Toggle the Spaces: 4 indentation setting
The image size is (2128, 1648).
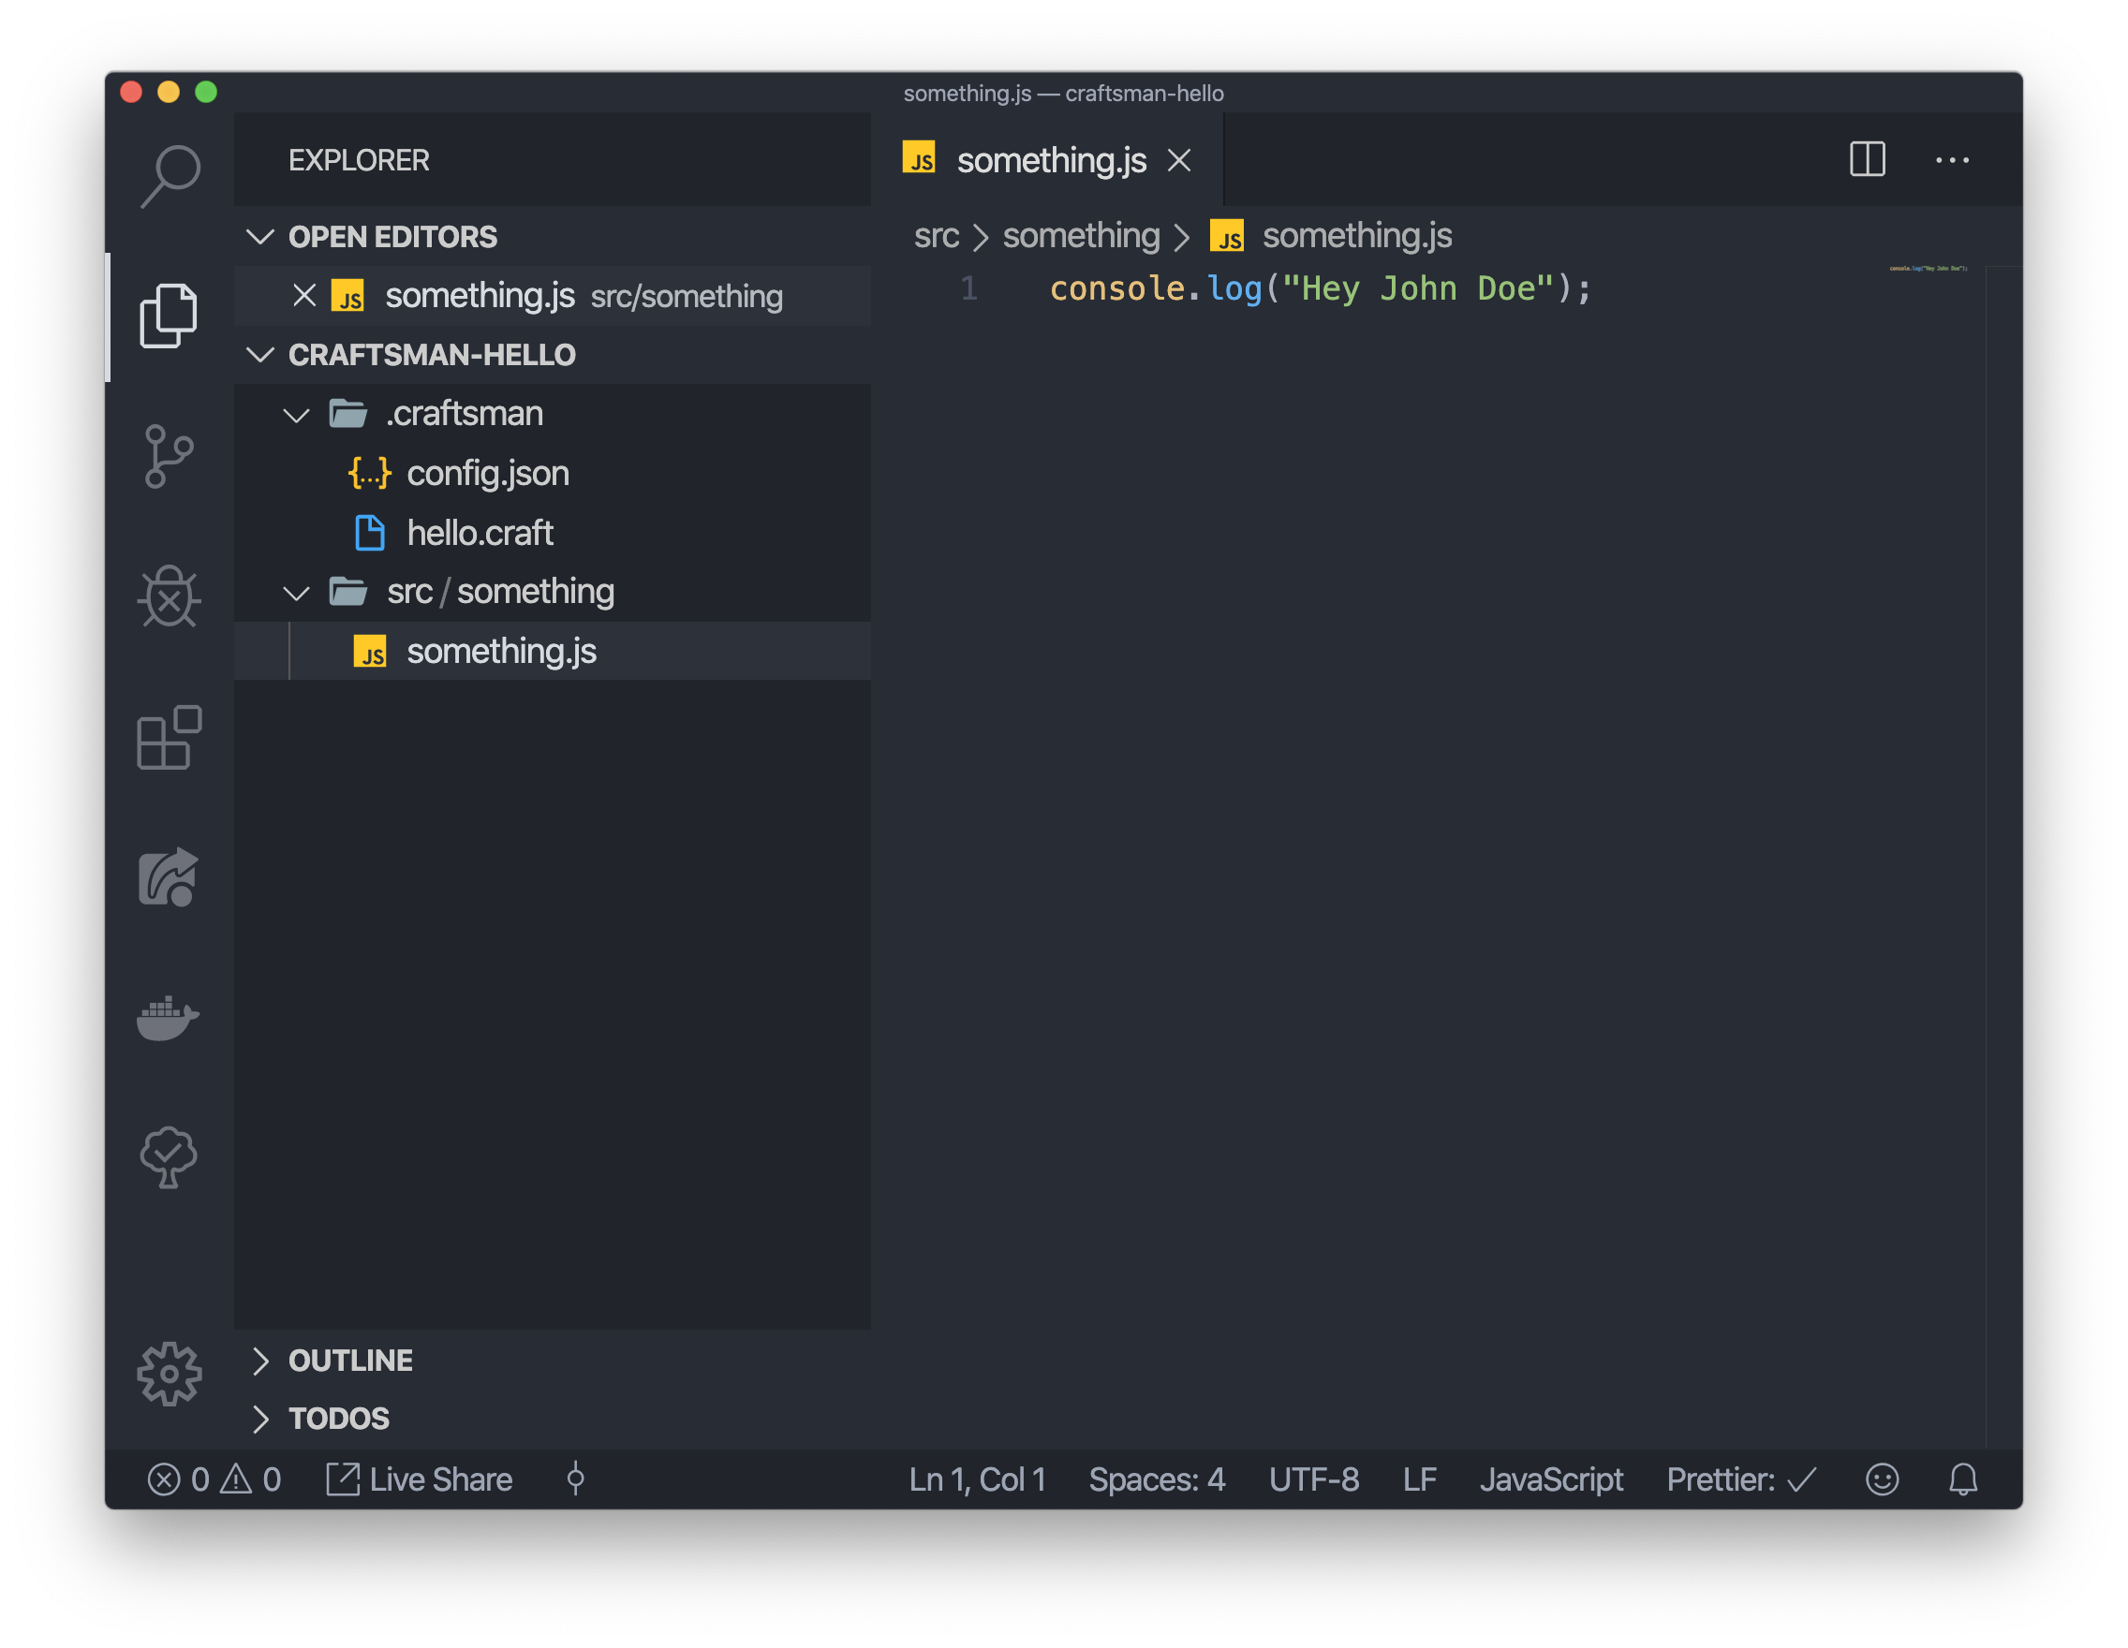(1157, 1479)
